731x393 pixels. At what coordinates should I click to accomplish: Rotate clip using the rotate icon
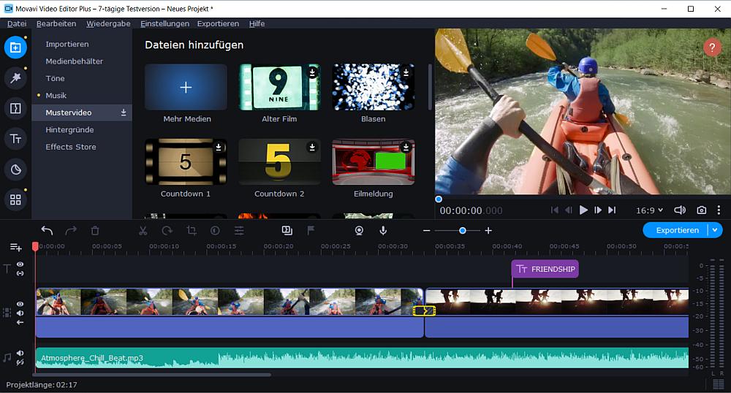coord(167,231)
